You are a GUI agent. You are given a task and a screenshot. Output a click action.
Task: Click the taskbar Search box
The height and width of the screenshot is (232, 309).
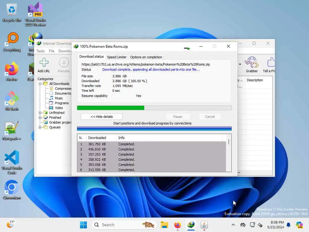point(124,225)
